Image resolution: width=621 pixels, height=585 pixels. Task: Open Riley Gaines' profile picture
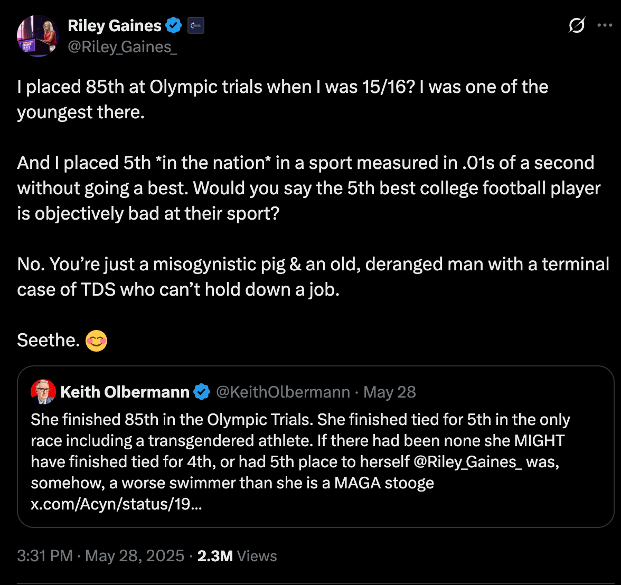click(x=37, y=36)
